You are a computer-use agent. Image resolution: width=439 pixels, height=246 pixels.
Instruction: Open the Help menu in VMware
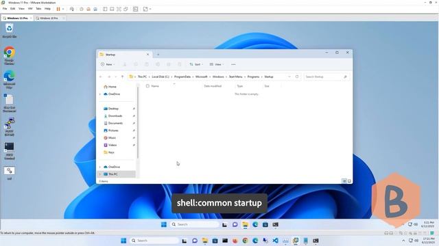(47, 9)
